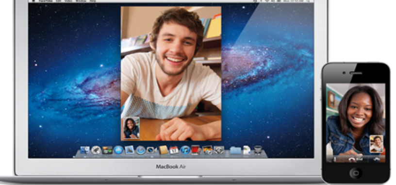Open the App Store dock icon
The image size is (396, 185).
click(118, 150)
